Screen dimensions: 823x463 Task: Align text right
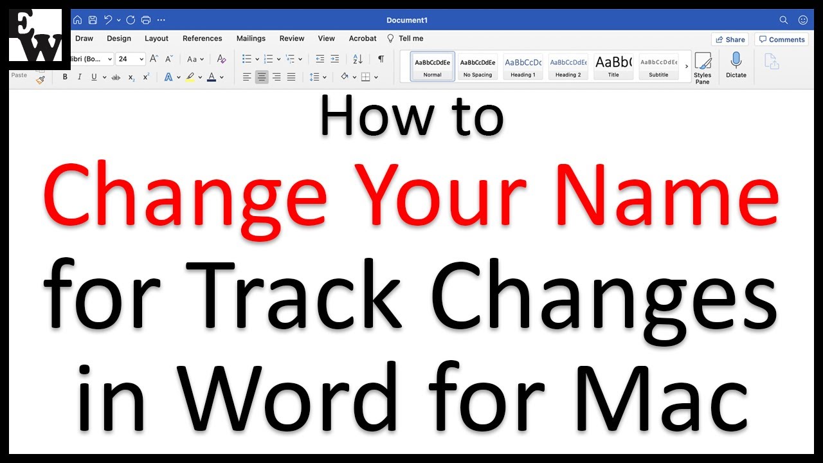[276, 77]
